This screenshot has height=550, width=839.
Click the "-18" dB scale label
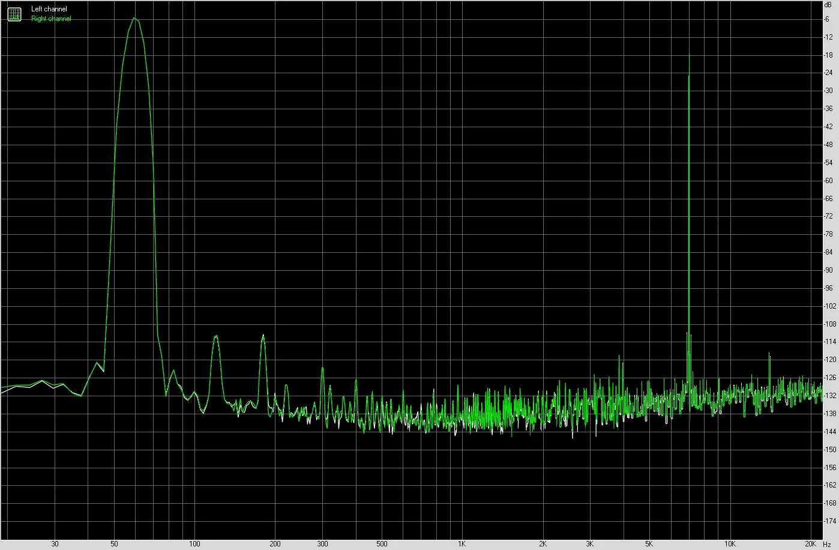pos(828,55)
